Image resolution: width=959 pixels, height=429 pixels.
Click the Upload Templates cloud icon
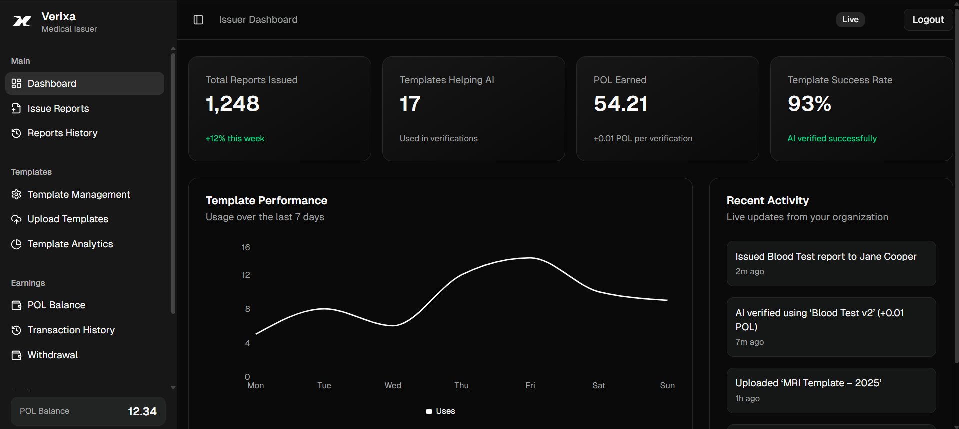(x=16, y=219)
